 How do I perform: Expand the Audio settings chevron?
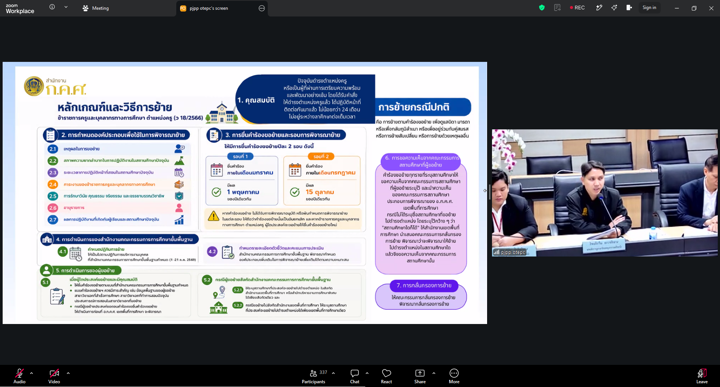pos(31,373)
